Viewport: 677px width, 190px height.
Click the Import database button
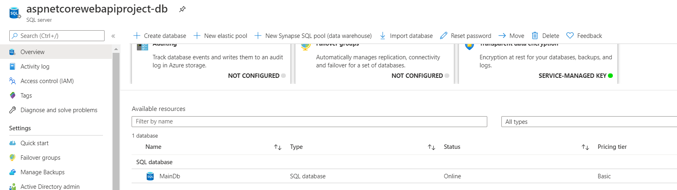[x=406, y=36]
